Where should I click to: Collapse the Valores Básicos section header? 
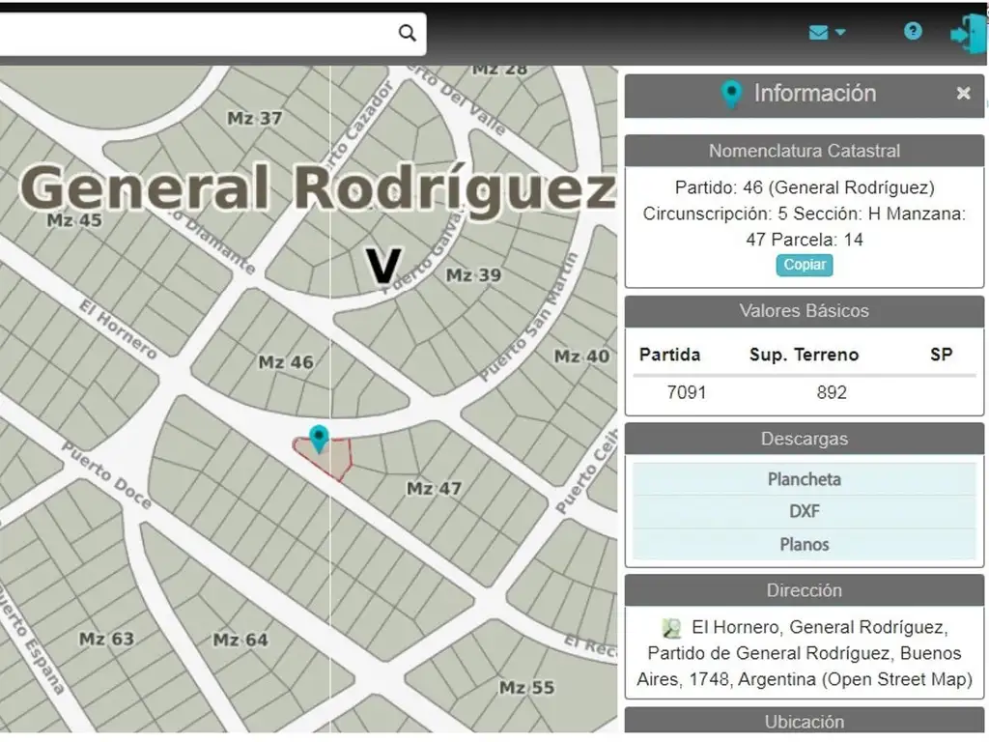point(804,311)
